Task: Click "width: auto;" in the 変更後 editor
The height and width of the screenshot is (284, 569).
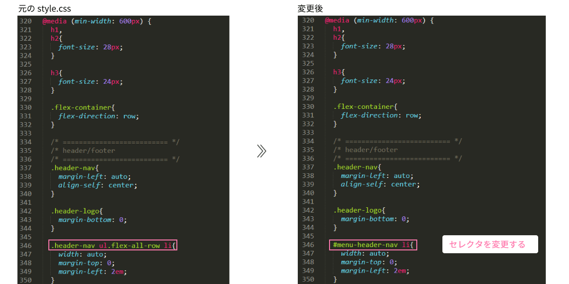Action: [x=365, y=253]
